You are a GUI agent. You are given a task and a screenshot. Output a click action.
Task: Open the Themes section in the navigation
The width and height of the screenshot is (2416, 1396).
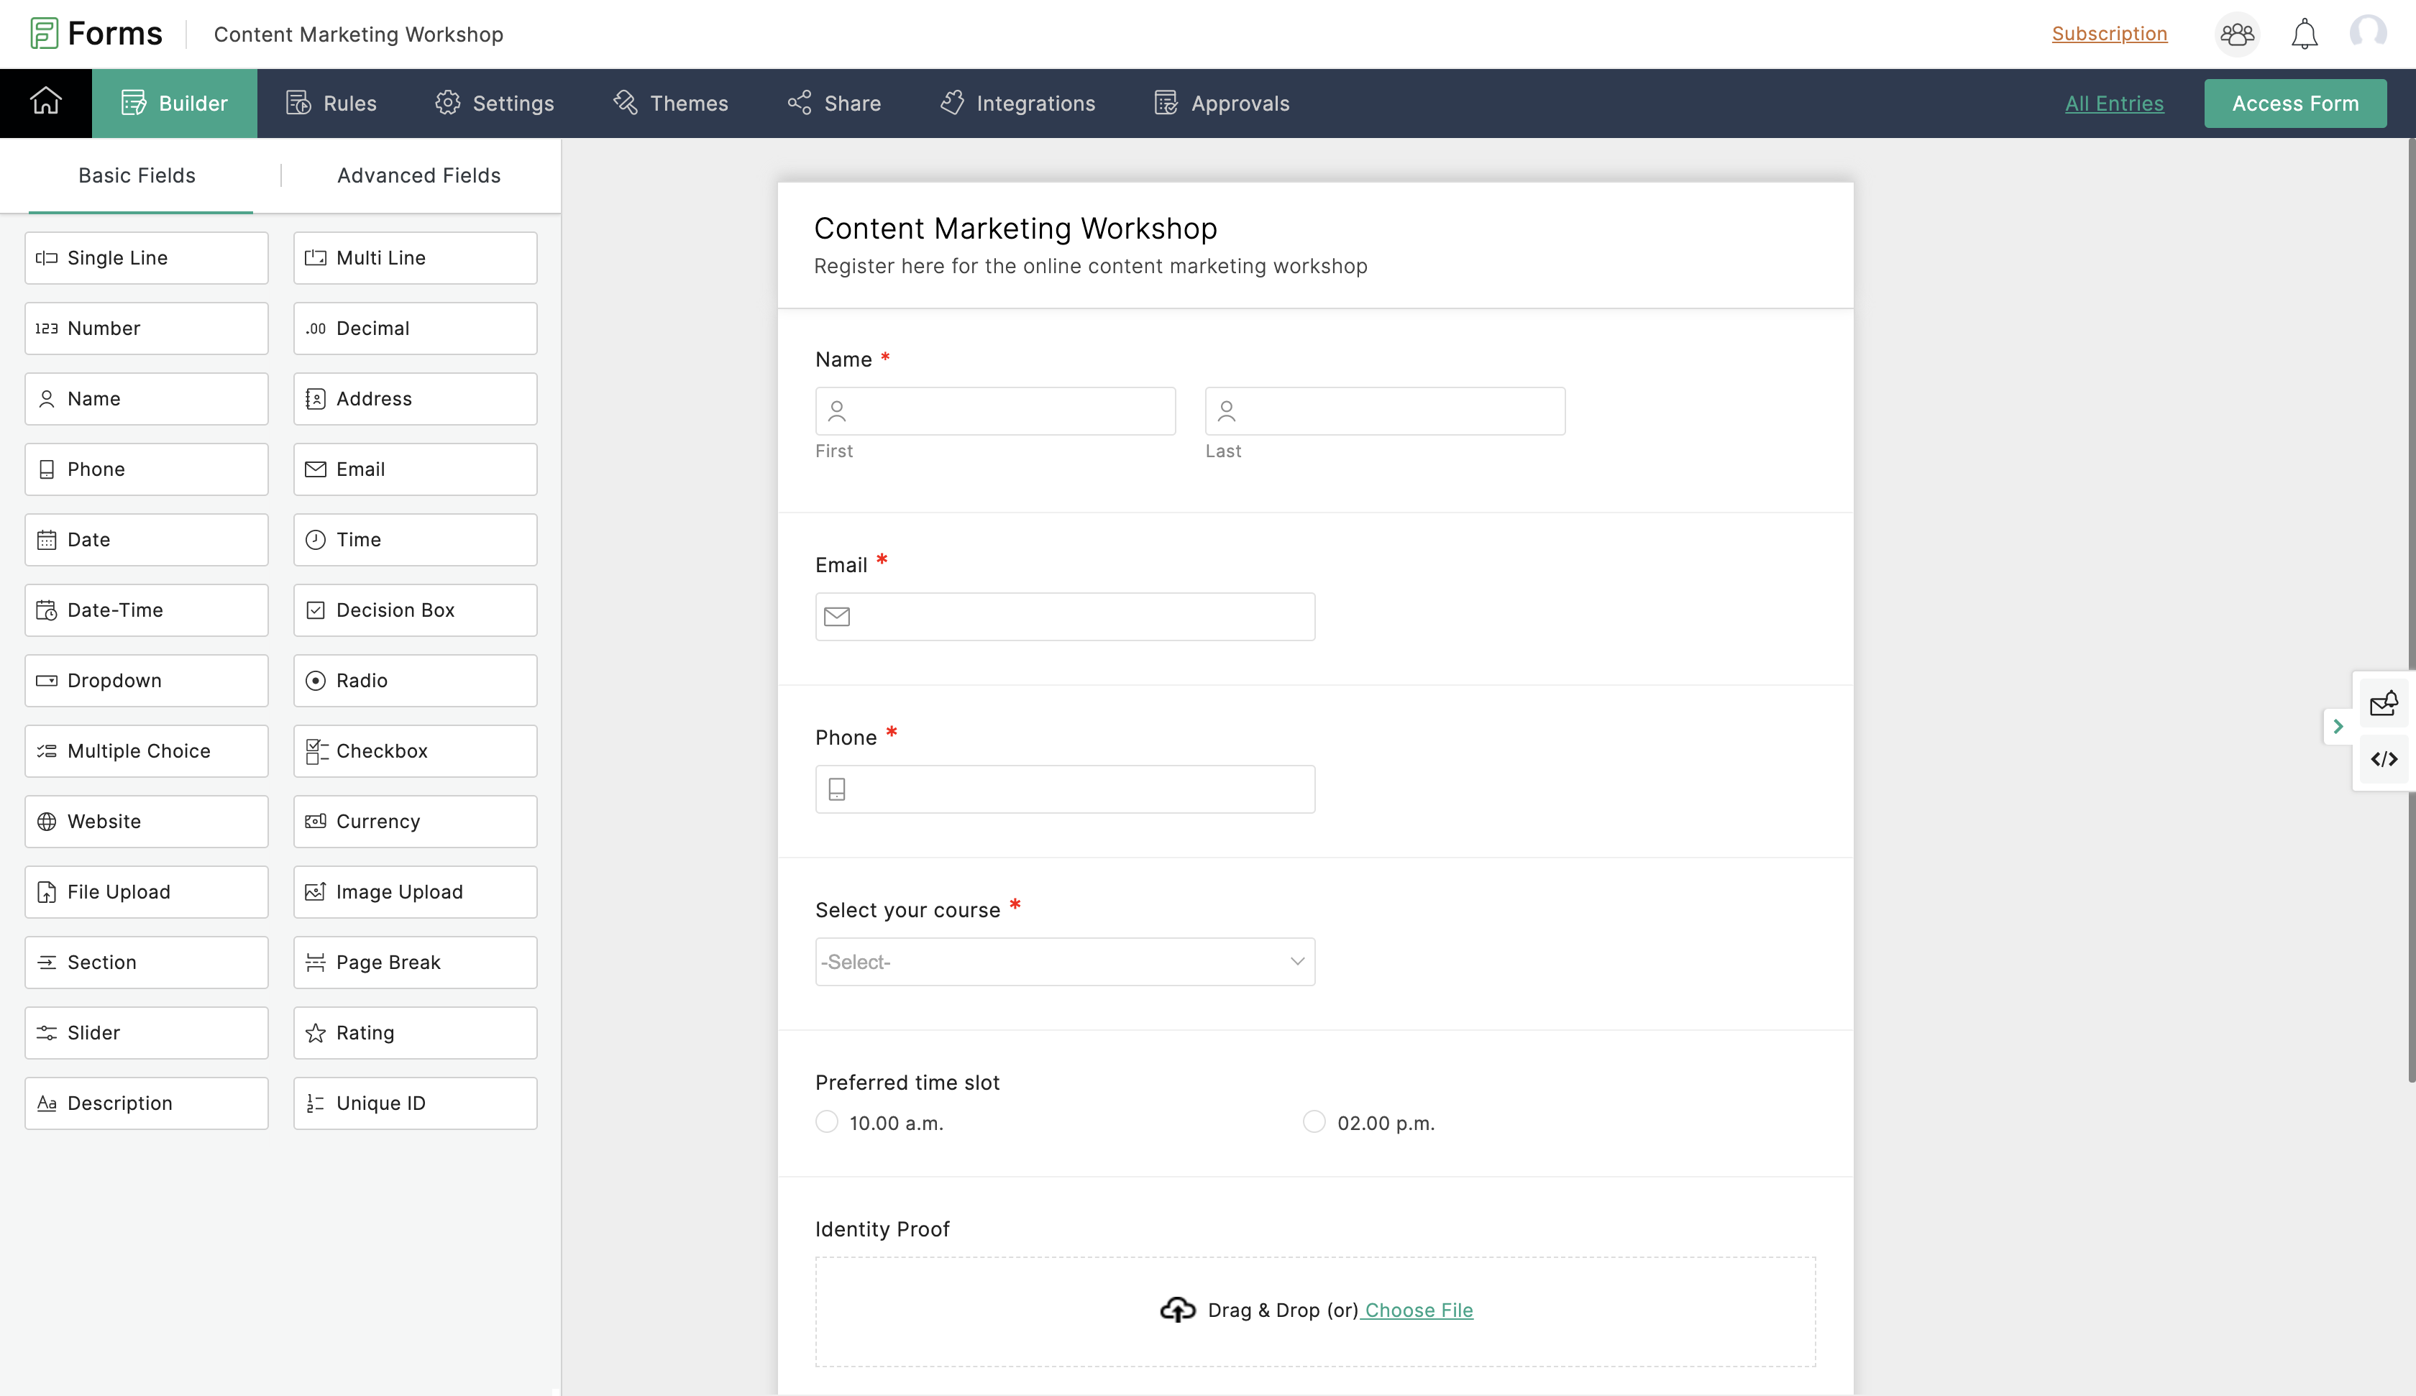[671, 103]
